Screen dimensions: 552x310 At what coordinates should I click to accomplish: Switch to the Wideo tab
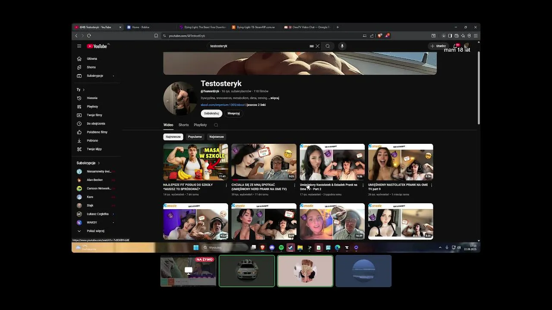168,125
